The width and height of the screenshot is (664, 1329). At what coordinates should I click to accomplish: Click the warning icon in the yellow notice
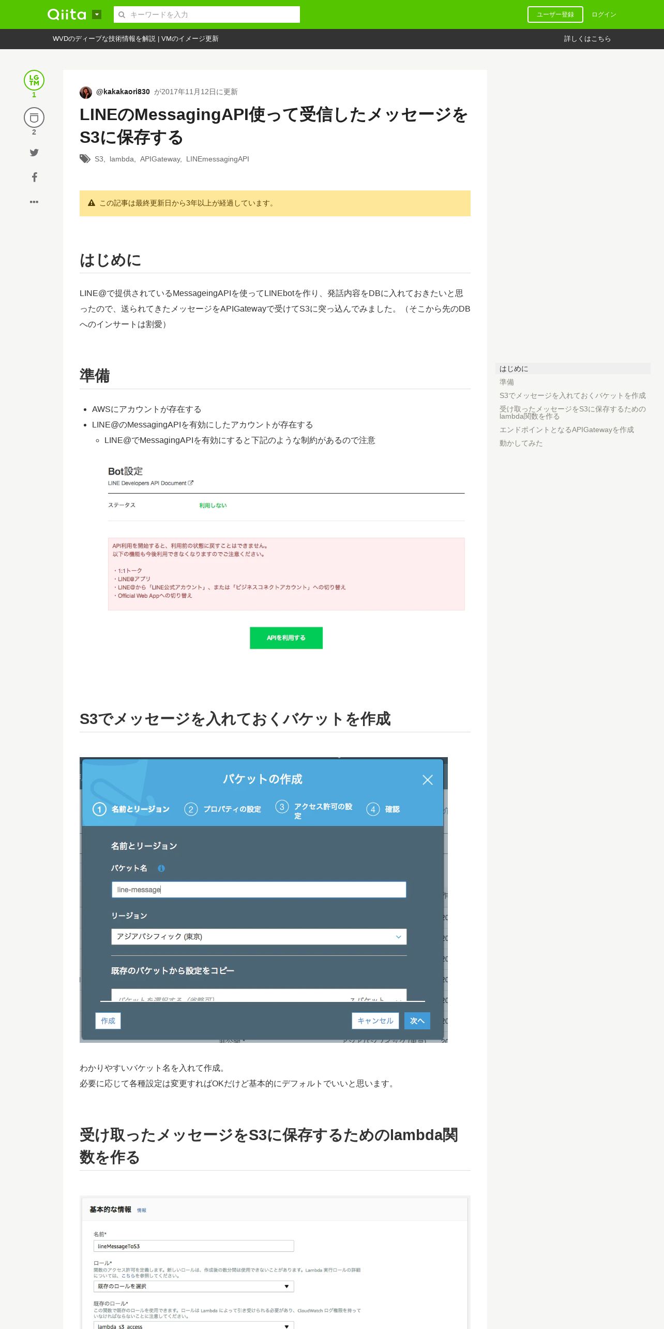point(92,203)
